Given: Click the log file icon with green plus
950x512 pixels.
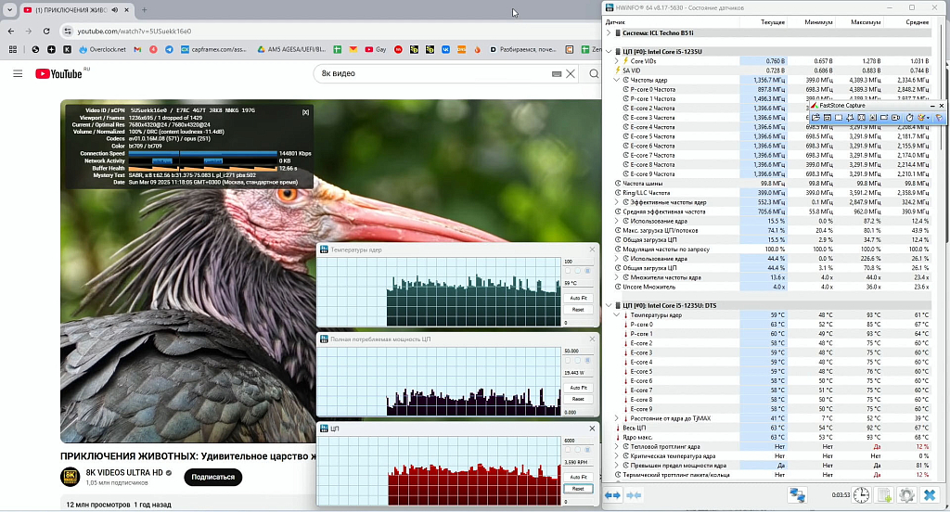Looking at the screenshot, I should 885,495.
